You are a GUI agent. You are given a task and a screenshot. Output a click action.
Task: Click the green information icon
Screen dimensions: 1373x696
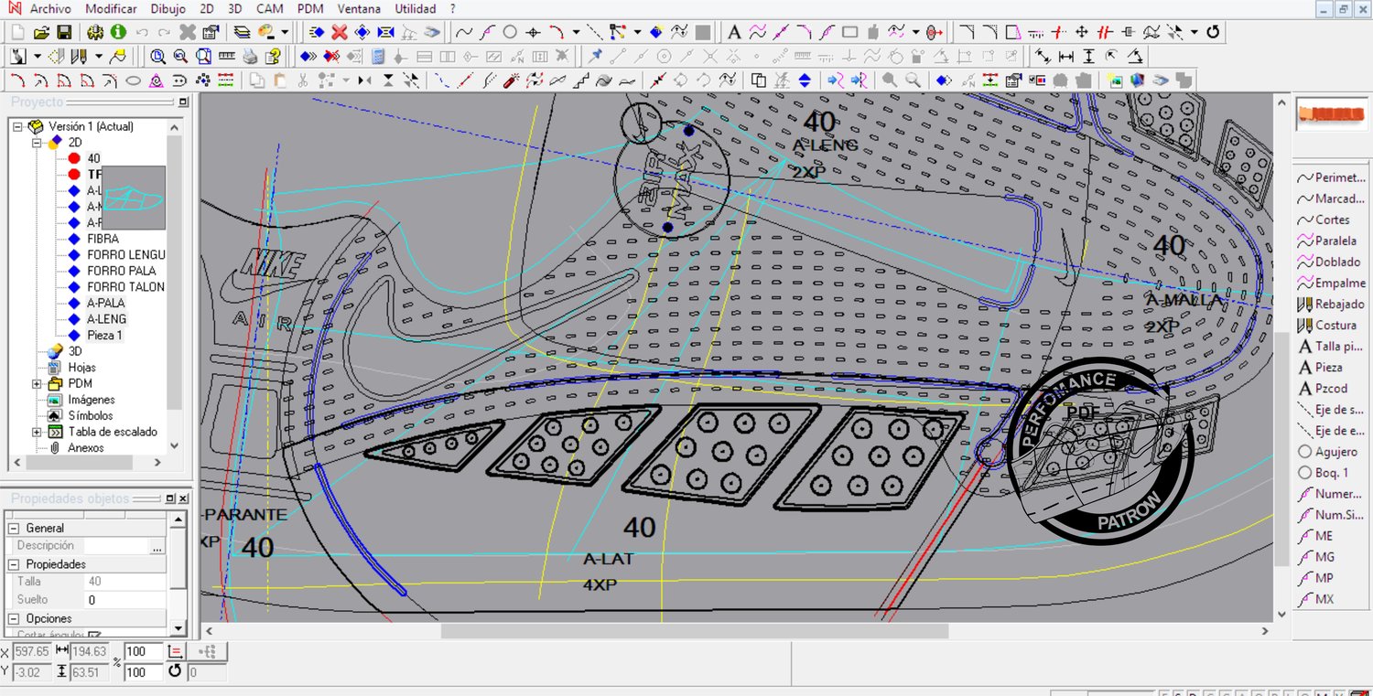click(118, 32)
